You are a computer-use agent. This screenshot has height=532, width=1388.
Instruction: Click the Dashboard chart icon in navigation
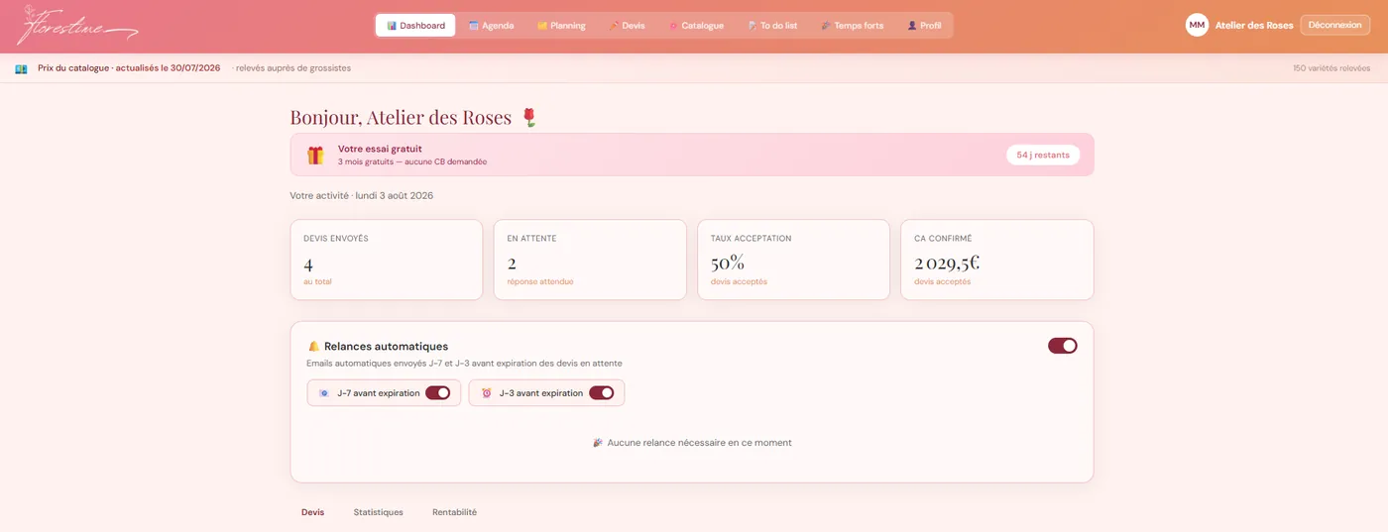(392, 26)
